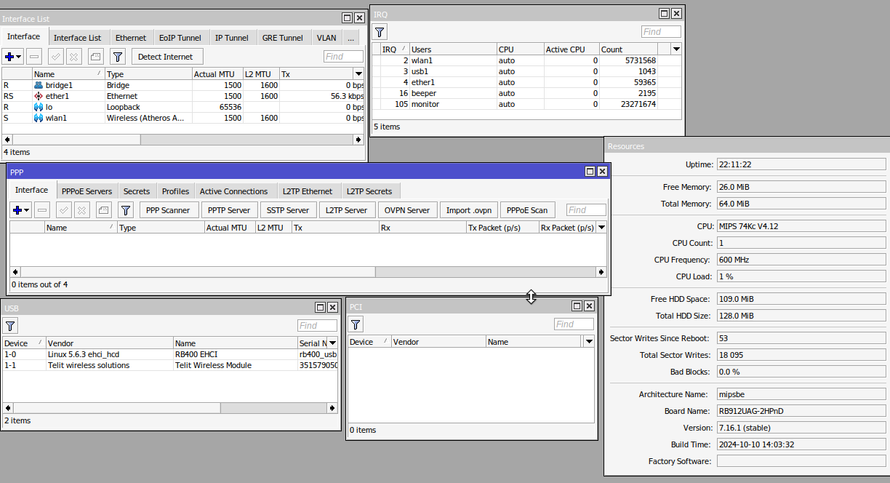Screen dimensions: 890x483
Task: Click the OVPN Server button
Action: [x=406, y=210]
